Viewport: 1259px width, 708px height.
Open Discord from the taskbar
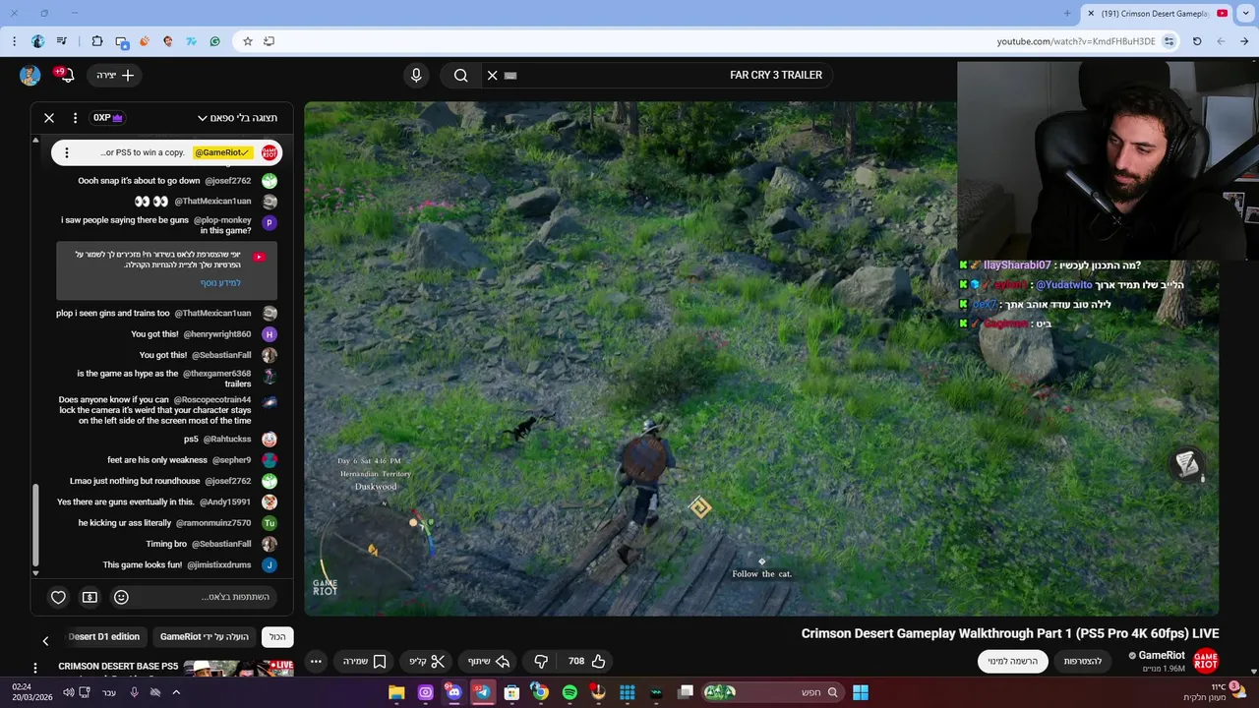453,692
